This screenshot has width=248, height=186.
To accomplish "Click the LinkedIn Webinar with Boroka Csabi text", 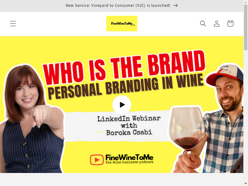I will (129, 126).
